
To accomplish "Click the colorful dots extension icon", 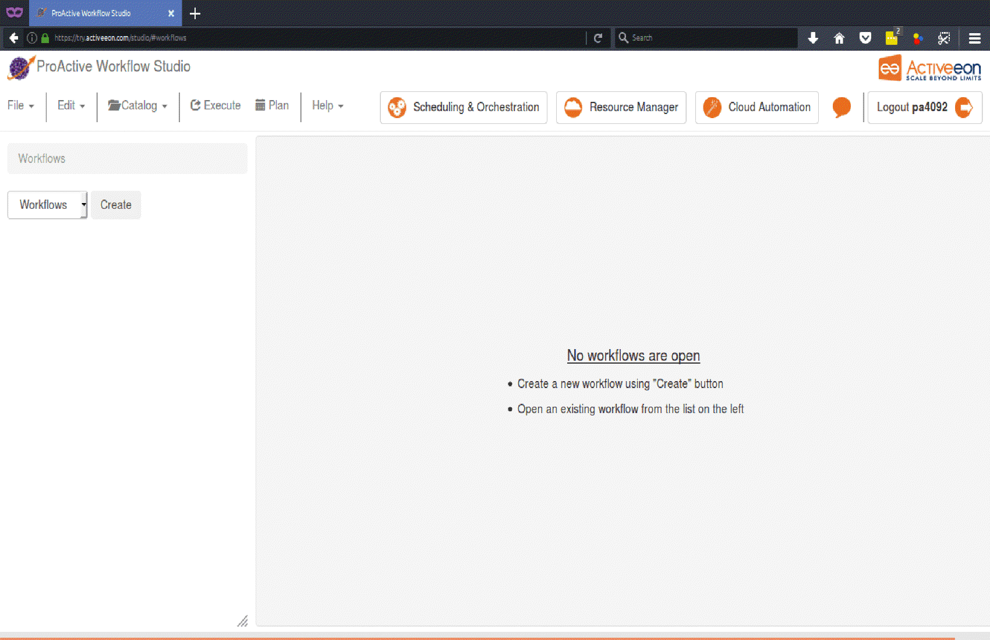I will (x=918, y=38).
